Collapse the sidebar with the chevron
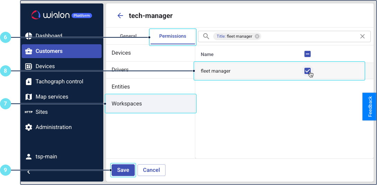The height and width of the screenshot is (185, 377). point(29,172)
